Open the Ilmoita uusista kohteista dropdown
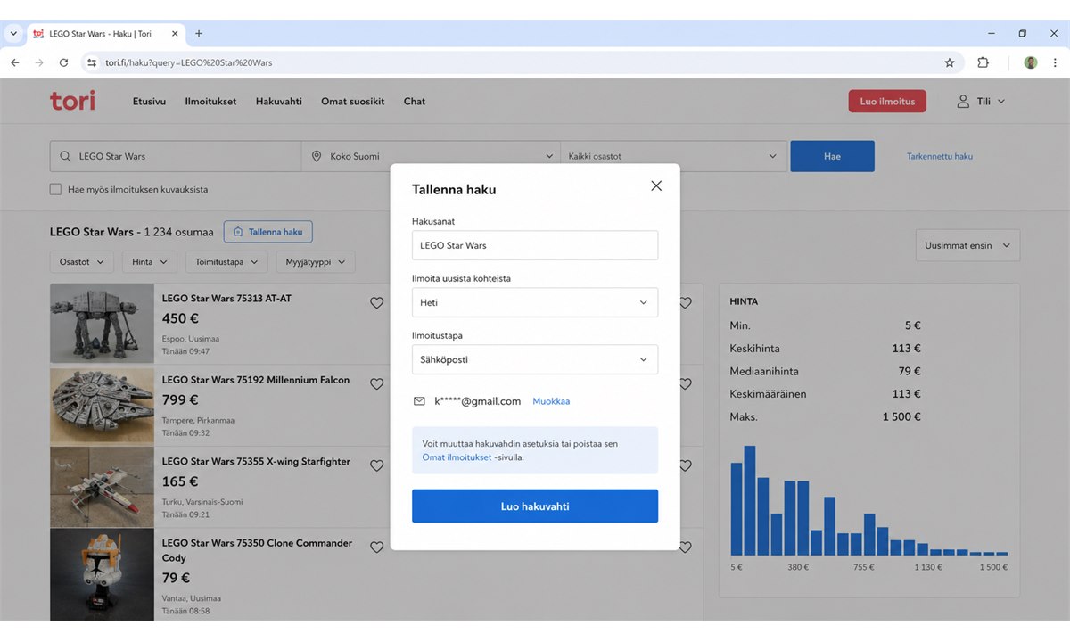Screen dimensions: 1070x642 click(x=535, y=302)
